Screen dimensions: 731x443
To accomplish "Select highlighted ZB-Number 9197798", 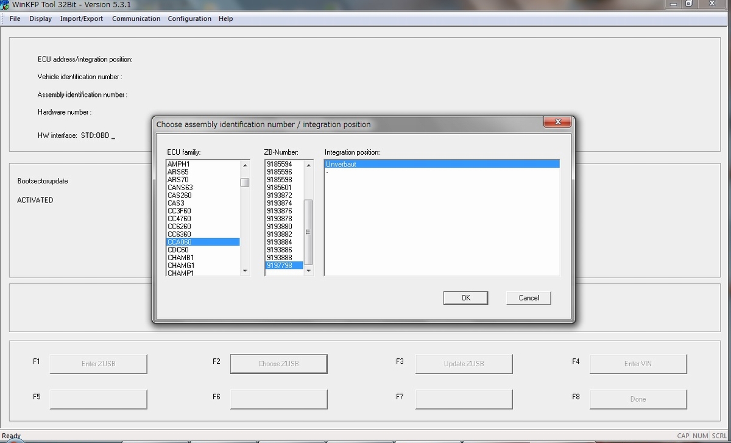I will [x=284, y=266].
